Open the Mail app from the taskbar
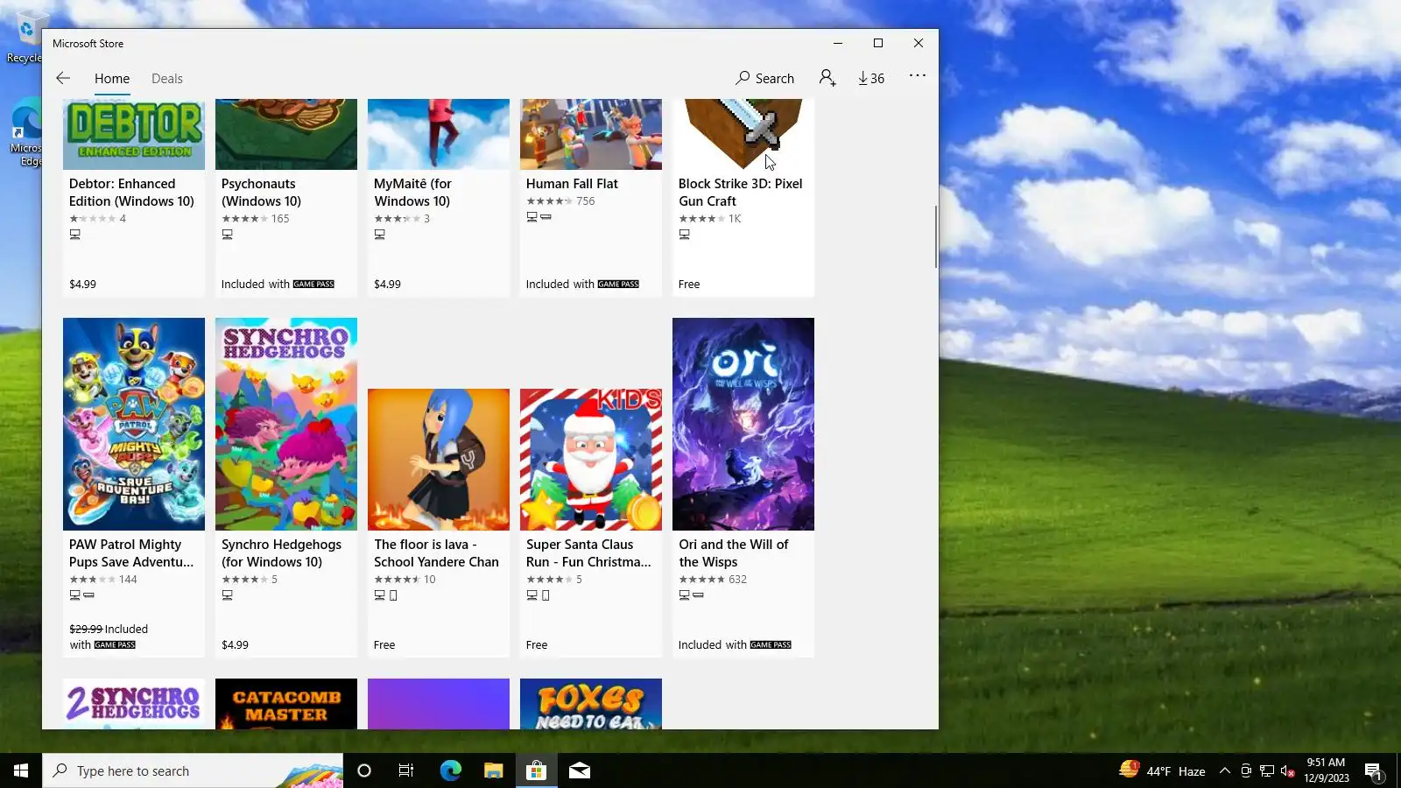This screenshot has width=1401, height=788. coord(580,770)
